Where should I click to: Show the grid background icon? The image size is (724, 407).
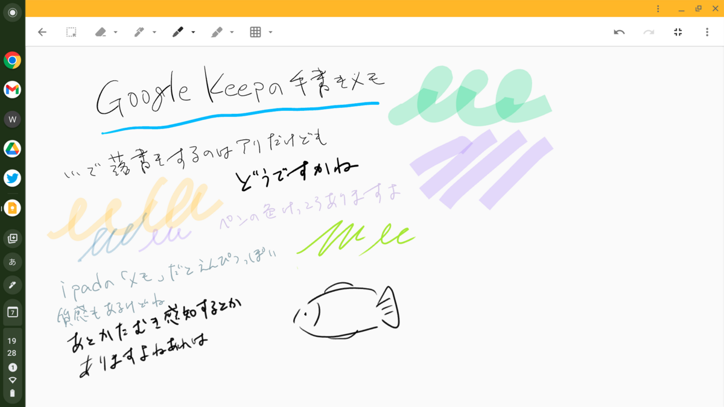tap(255, 32)
